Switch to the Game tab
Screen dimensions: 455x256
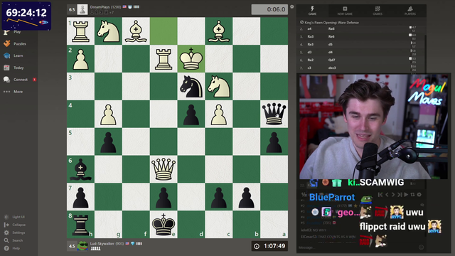coord(312,11)
